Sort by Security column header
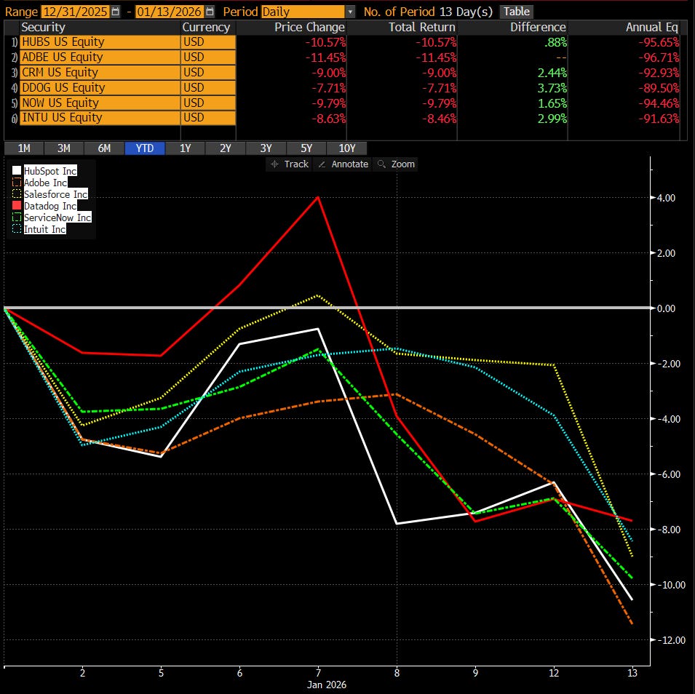The height and width of the screenshot is (694, 695). click(x=43, y=28)
